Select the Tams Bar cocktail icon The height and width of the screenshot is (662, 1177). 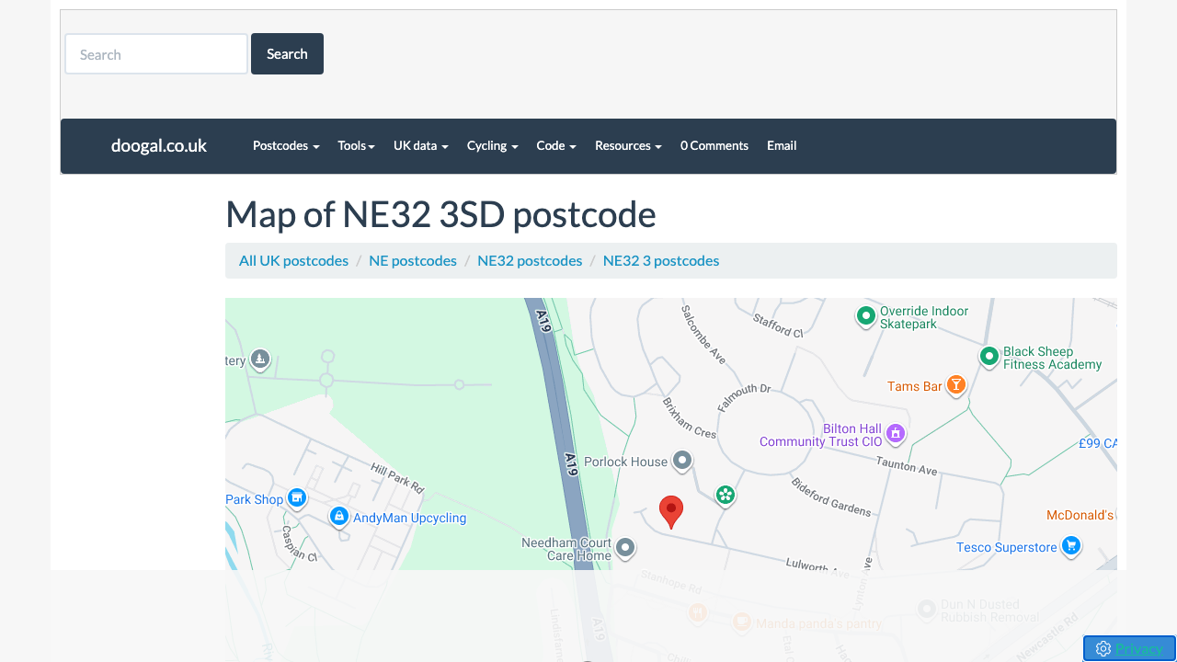[x=956, y=384]
